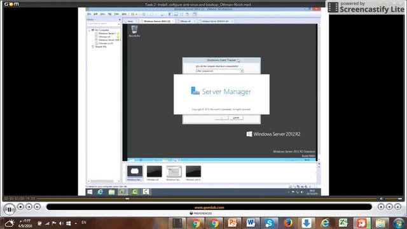Open the Windows 7 Start orb
Viewport: 407px width, 229px height.
(399, 223)
